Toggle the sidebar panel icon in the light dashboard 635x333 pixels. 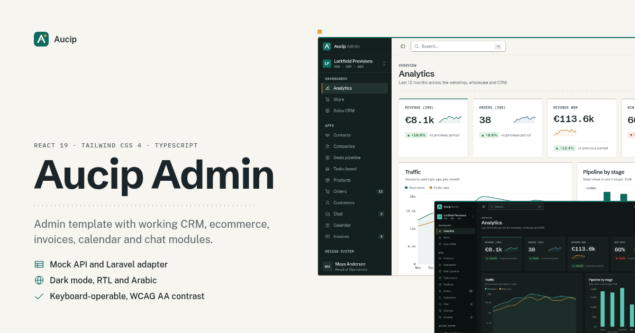coord(403,47)
